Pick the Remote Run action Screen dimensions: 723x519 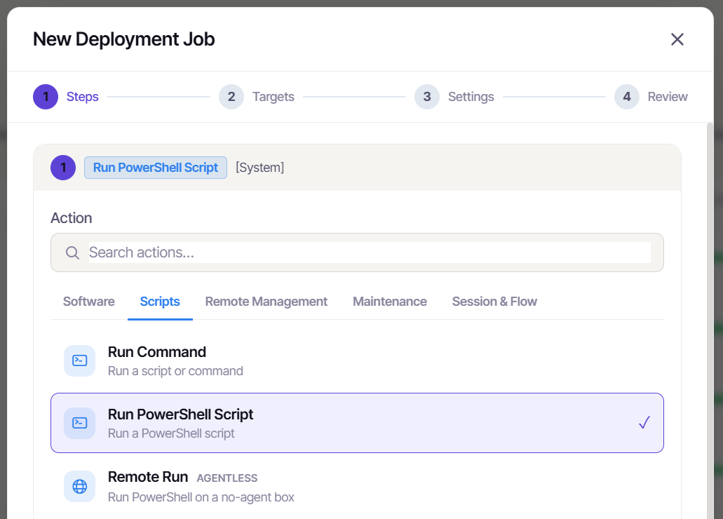coord(358,486)
